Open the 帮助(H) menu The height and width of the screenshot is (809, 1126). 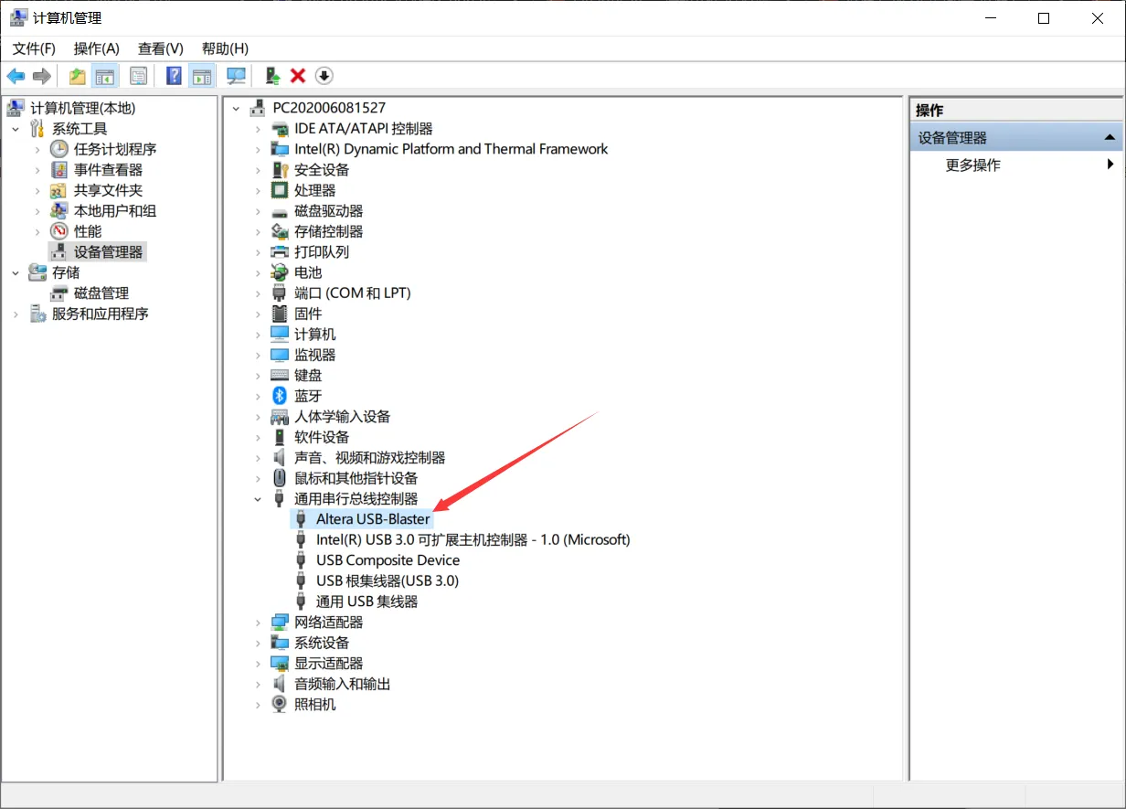pyautogui.click(x=225, y=48)
